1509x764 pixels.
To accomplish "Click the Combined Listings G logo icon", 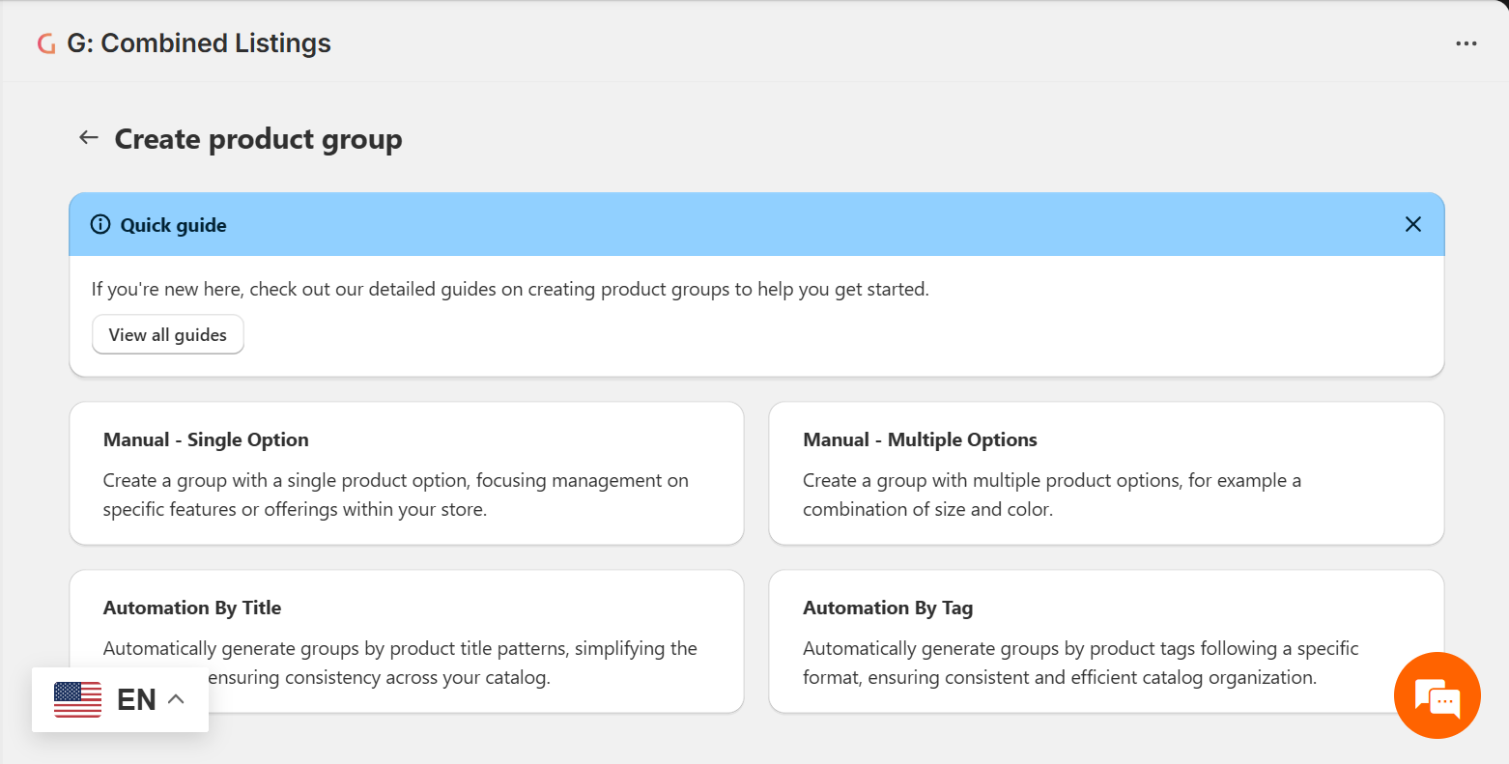I will click(45, 43).
